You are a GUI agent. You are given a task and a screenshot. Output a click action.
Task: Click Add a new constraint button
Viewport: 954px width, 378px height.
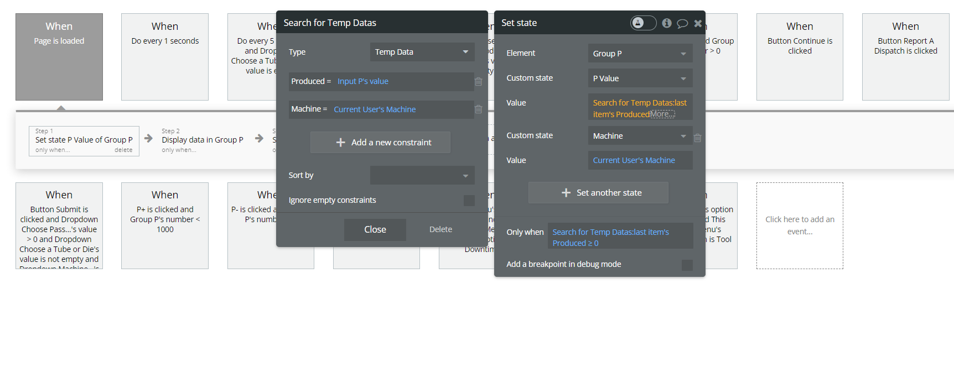380,143
